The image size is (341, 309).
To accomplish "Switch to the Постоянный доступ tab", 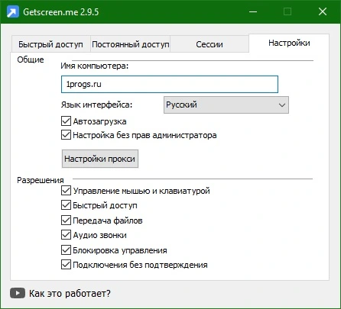I will coord(131,44).
